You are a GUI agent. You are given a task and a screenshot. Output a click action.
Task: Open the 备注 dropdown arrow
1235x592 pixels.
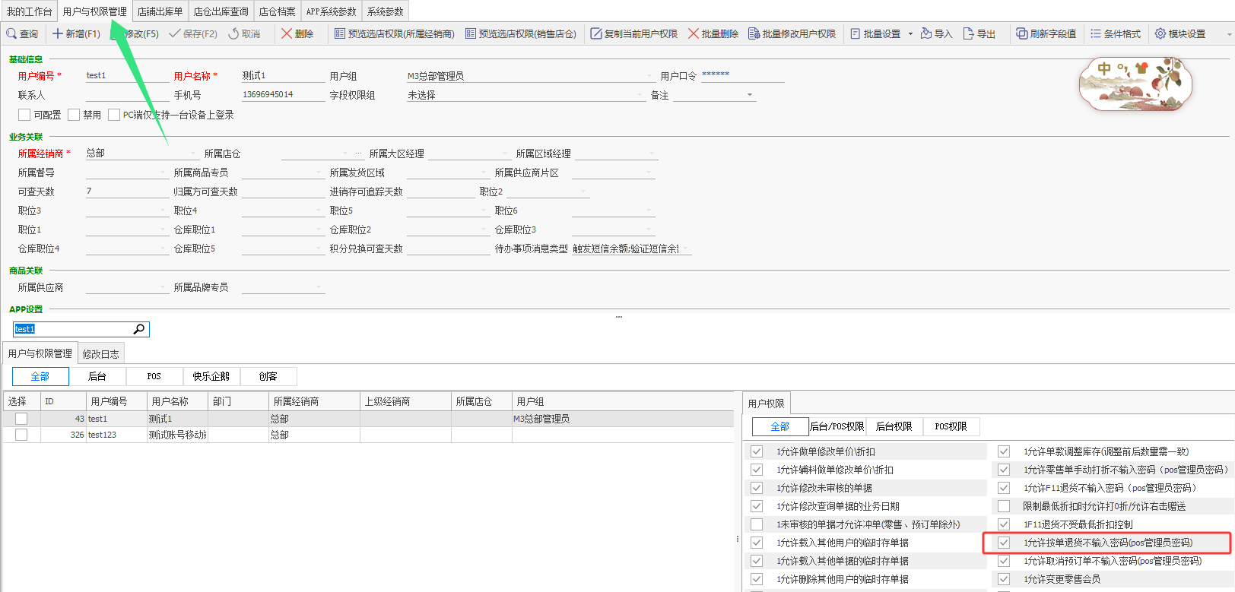[750, 95]
